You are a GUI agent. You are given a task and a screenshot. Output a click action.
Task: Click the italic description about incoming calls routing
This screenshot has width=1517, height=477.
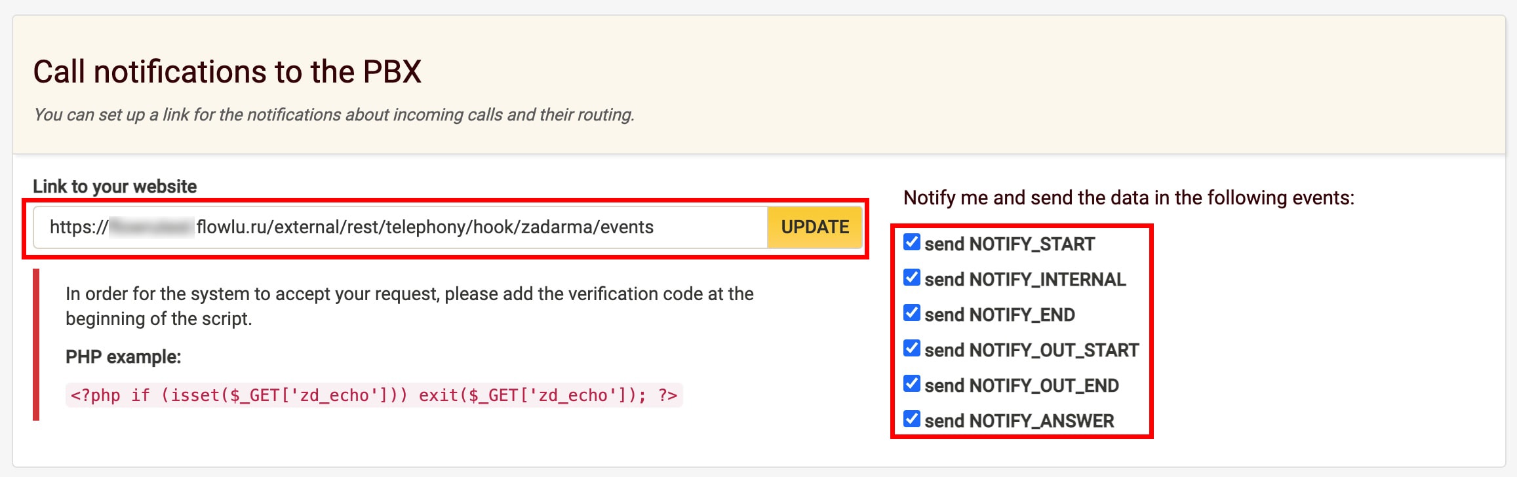coord(334,115)
